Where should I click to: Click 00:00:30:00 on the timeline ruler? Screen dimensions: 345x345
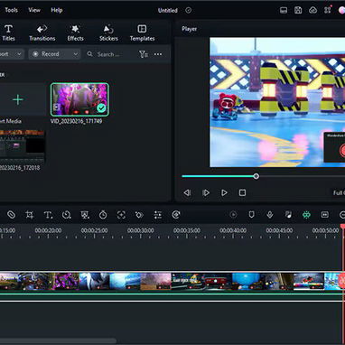141,230
